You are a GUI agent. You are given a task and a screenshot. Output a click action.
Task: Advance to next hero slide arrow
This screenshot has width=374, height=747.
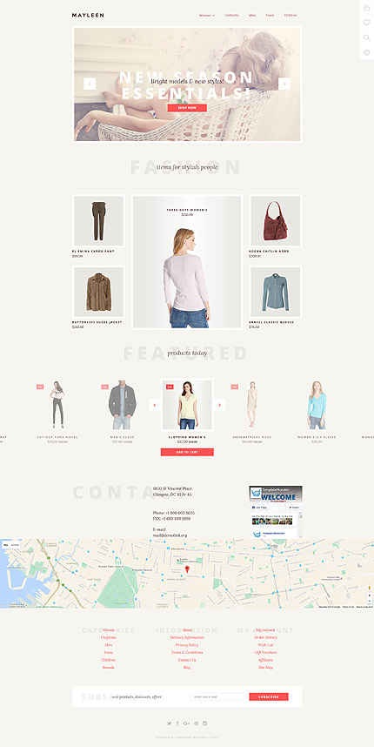(284, 84)
